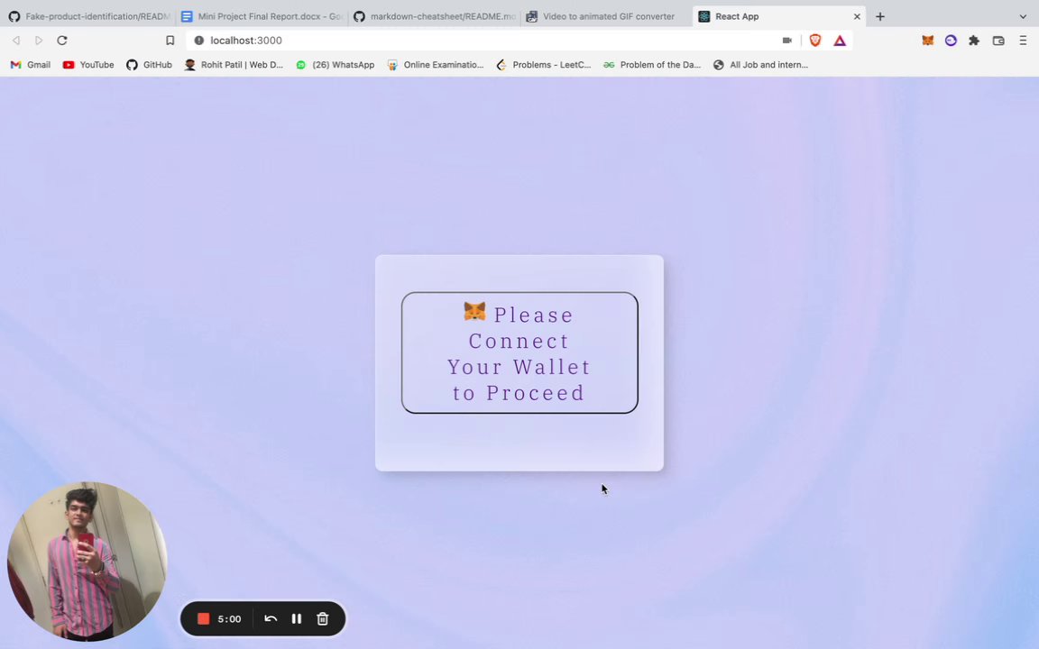The image size is (1039, 649).
Task: Click the browser forward arrow
Action: 39,41
